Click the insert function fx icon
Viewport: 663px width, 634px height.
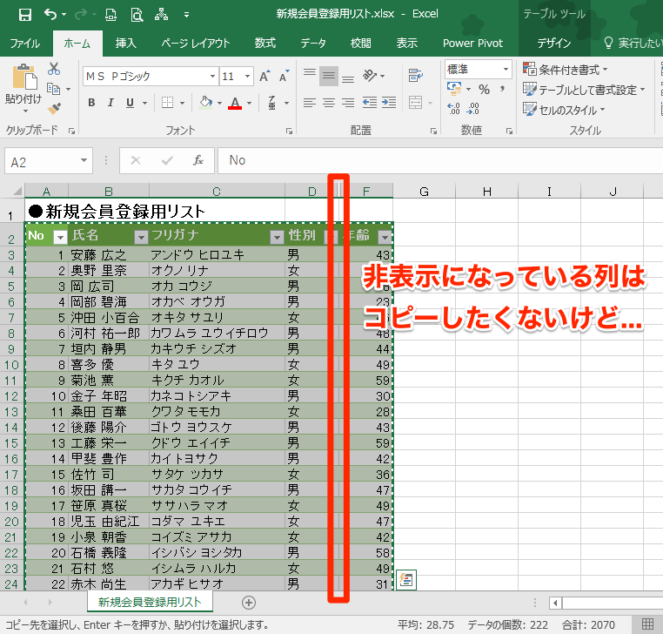pos(198,160)
